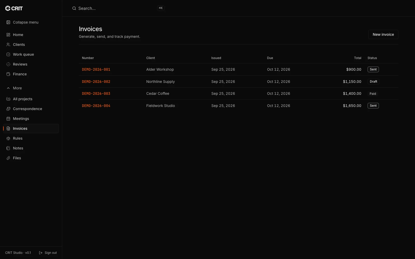Image resolution: width=415 pixels, height=259 pixels.
Task: Click the $1,650.00 total
Action: 352,106
